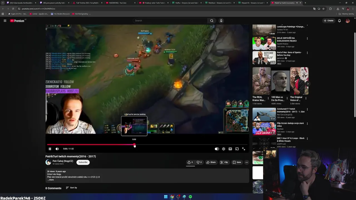Expand the description with ...more
Screen dimensions: 356x200
(51, 180)
